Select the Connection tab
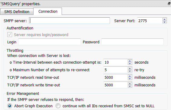 coord(48,11)
